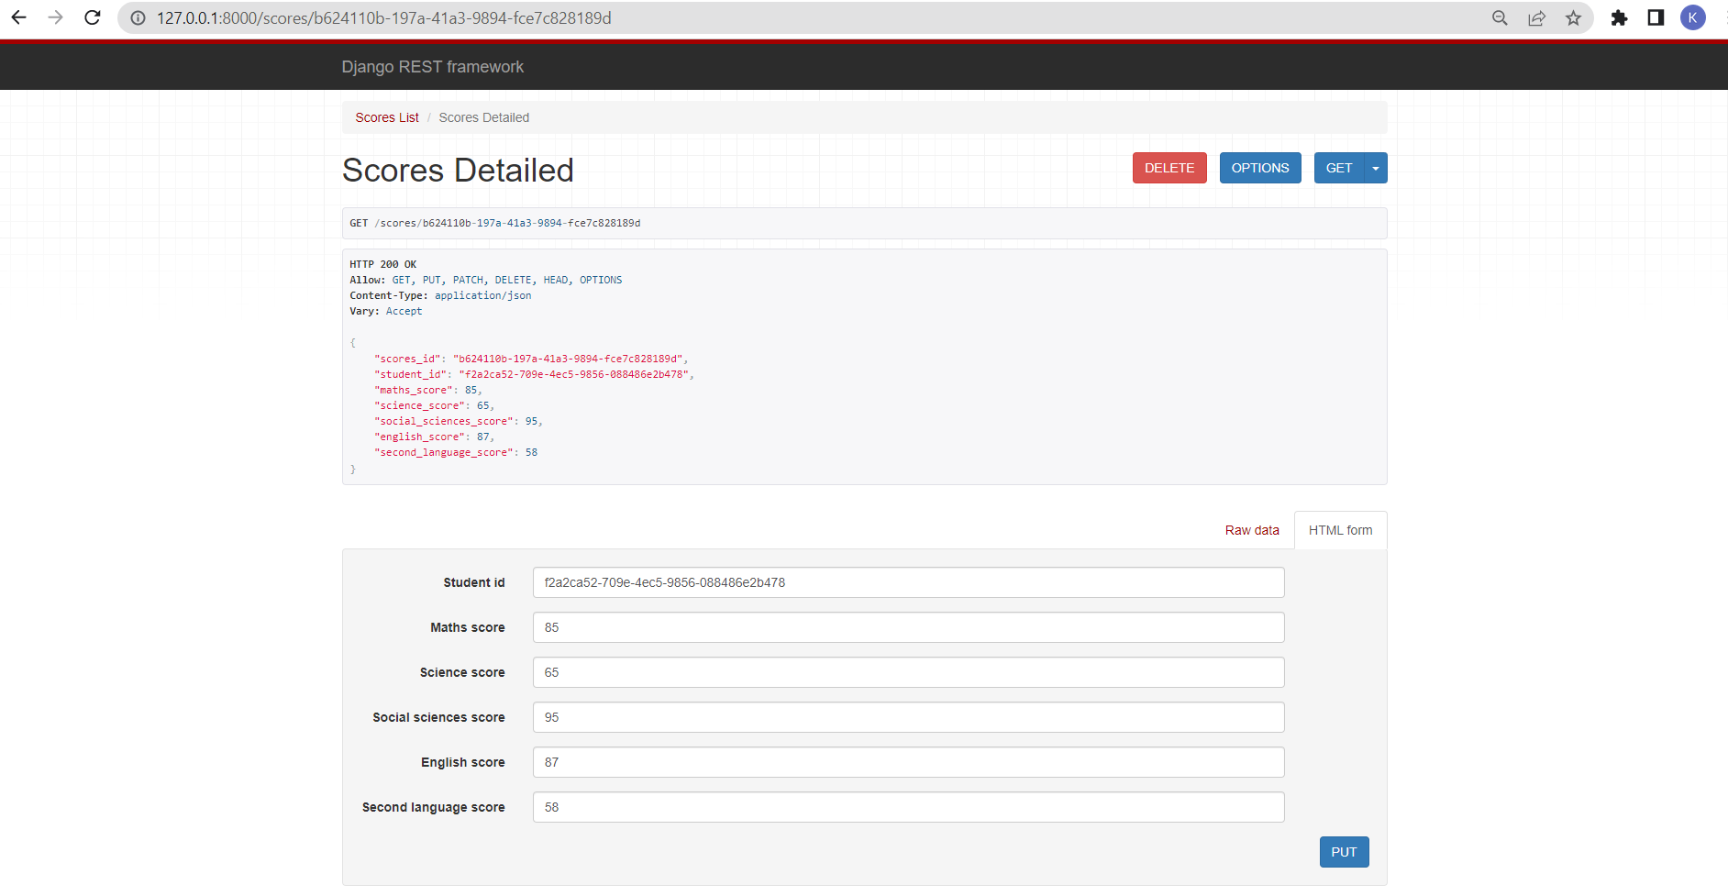1728x896 pixels.
Task: Click the HTTP 200 OK status line
Action: [382, 264]
